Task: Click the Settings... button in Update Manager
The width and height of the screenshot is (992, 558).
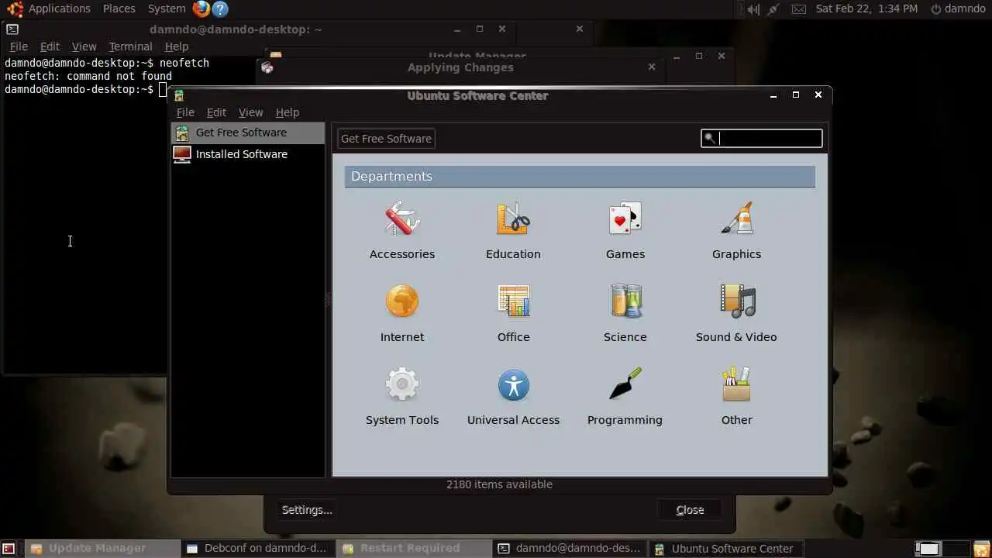Action: (x=307, y=510)
